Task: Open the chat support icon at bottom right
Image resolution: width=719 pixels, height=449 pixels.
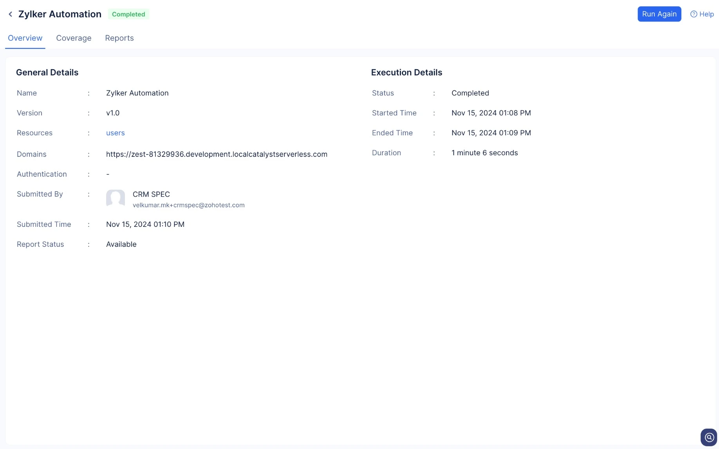Action: [709, 437]
